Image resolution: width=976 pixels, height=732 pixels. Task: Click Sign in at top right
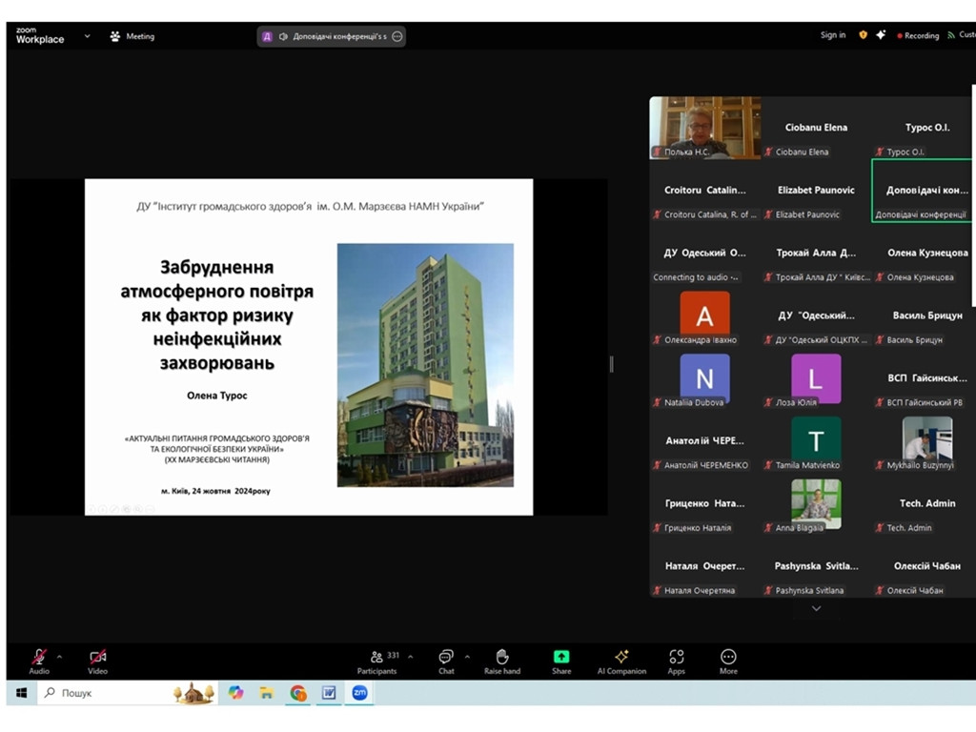click(x=833, y=35)
